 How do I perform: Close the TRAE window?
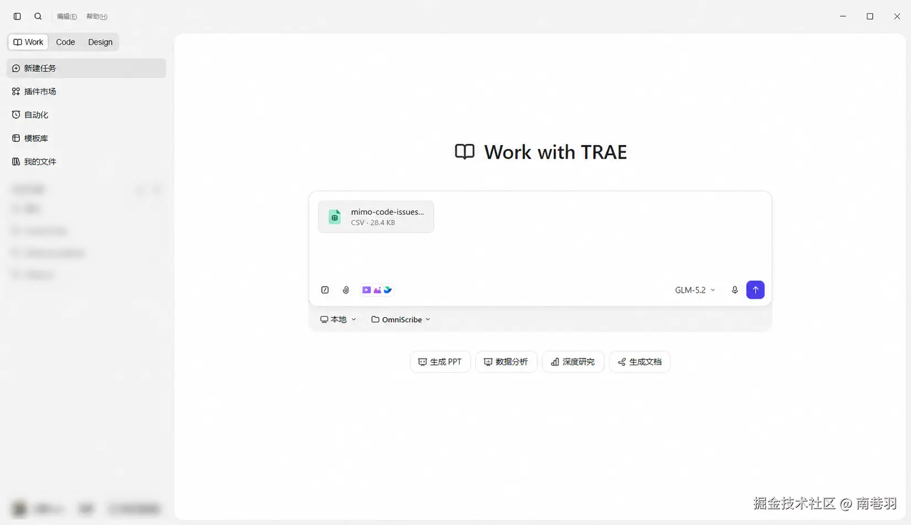coord(897,17)
